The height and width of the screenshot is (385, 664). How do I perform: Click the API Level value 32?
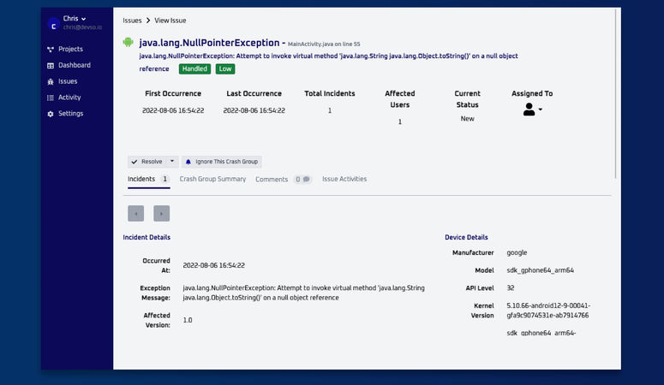coord(511,288)
